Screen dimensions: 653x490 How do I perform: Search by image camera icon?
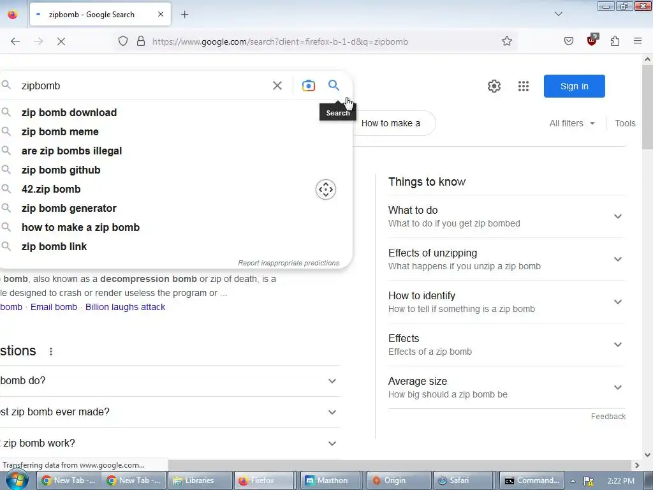(309, 86)
